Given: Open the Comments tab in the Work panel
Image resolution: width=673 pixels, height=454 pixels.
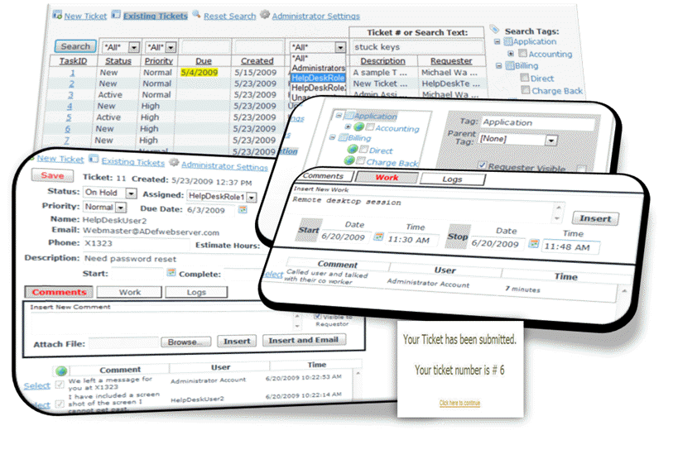Looking at the screenshot, I should [x=324, y=176].
